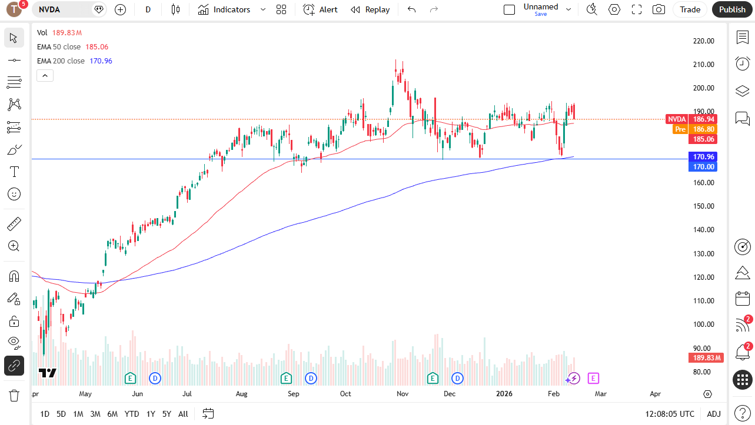Open the watchlist panel in right sidebar

tap(743, 37)
